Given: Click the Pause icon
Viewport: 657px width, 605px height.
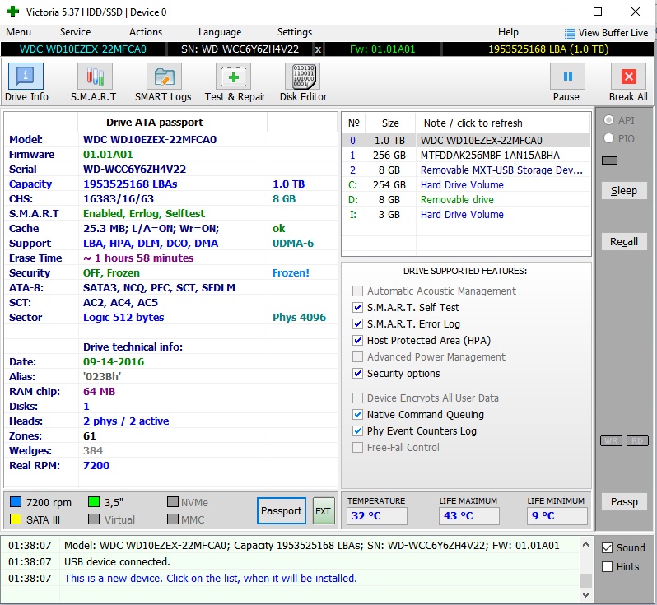Looking at the screenshot, I should click(x=567, y=77).
